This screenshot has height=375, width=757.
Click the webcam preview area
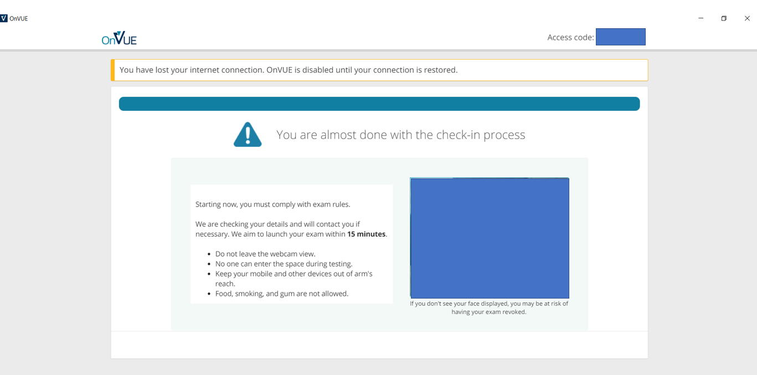click(x=490, y=238)
